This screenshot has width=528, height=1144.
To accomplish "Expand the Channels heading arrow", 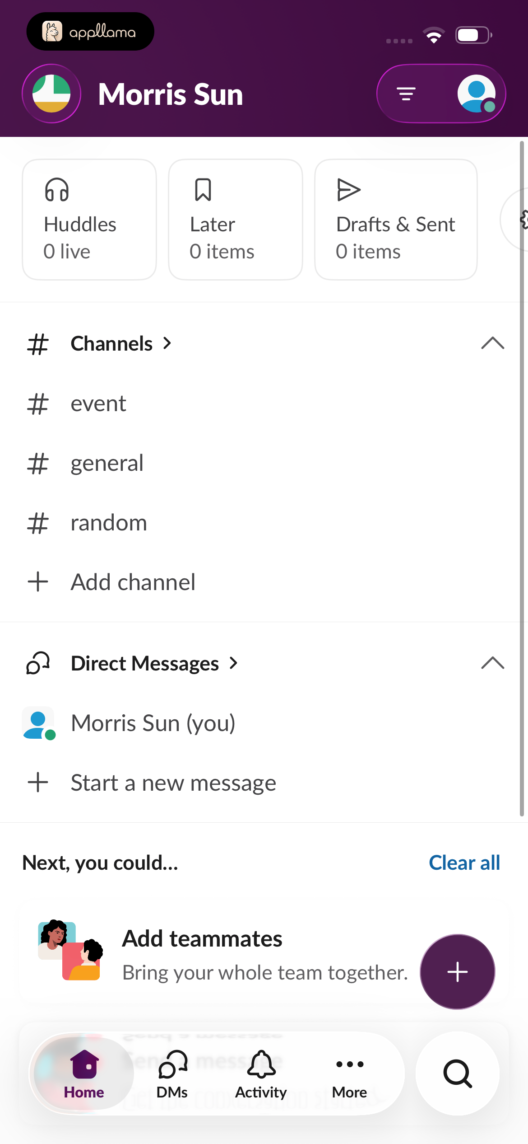I will pos(167,343).
